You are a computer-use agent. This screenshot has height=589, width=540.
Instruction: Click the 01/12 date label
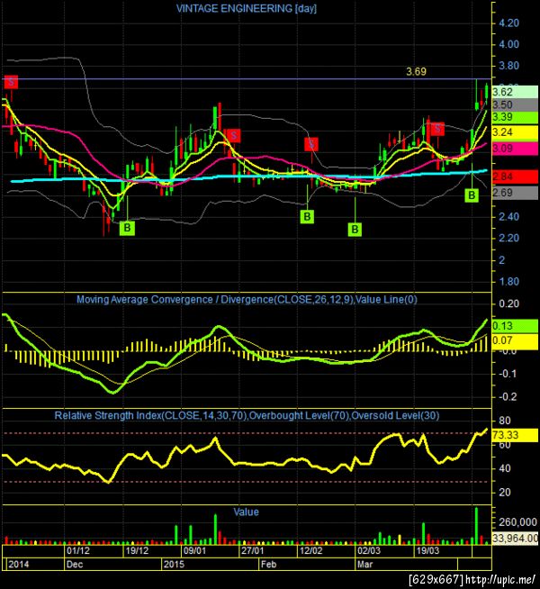78,551
